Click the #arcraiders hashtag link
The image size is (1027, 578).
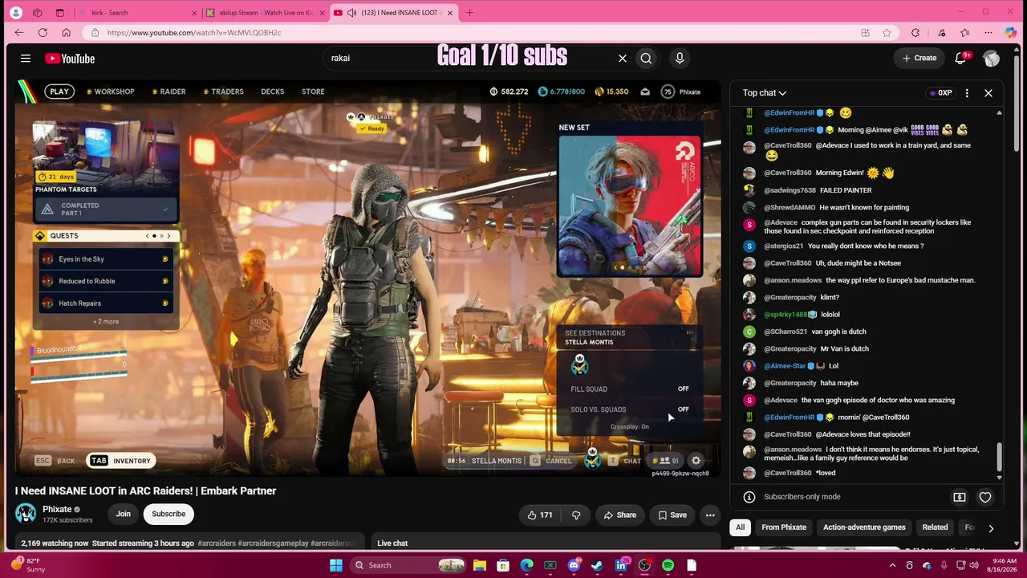216,543
